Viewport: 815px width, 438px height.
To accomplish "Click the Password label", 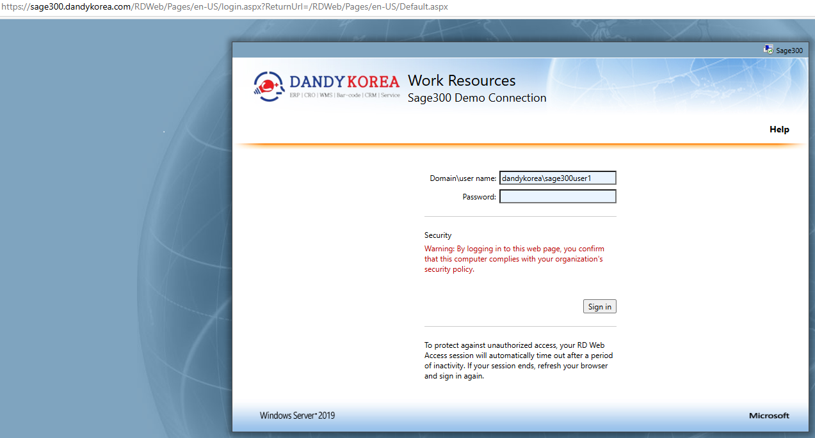I will point(479,197).
